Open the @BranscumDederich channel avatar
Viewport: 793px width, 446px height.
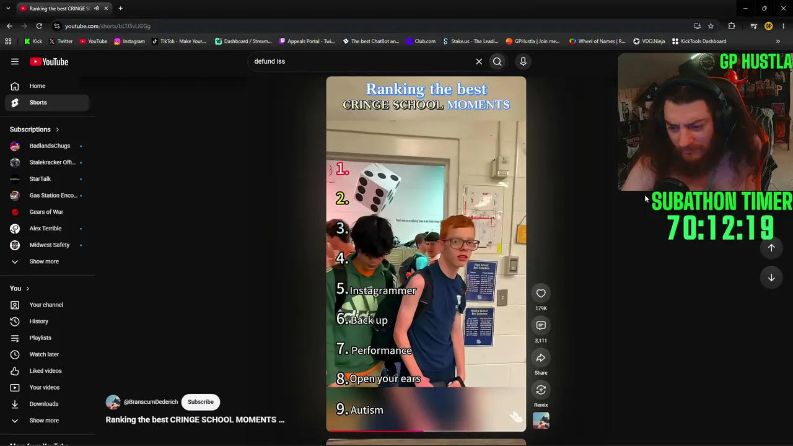pos(113,402)
